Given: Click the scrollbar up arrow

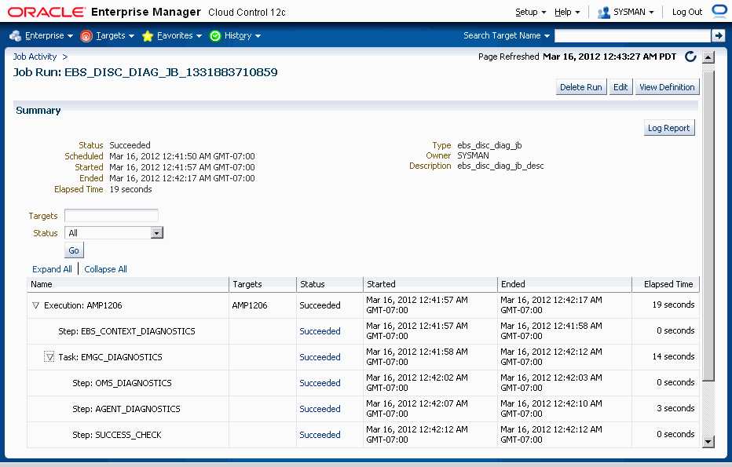Looking at the screenshot, I should coord(708,57).
